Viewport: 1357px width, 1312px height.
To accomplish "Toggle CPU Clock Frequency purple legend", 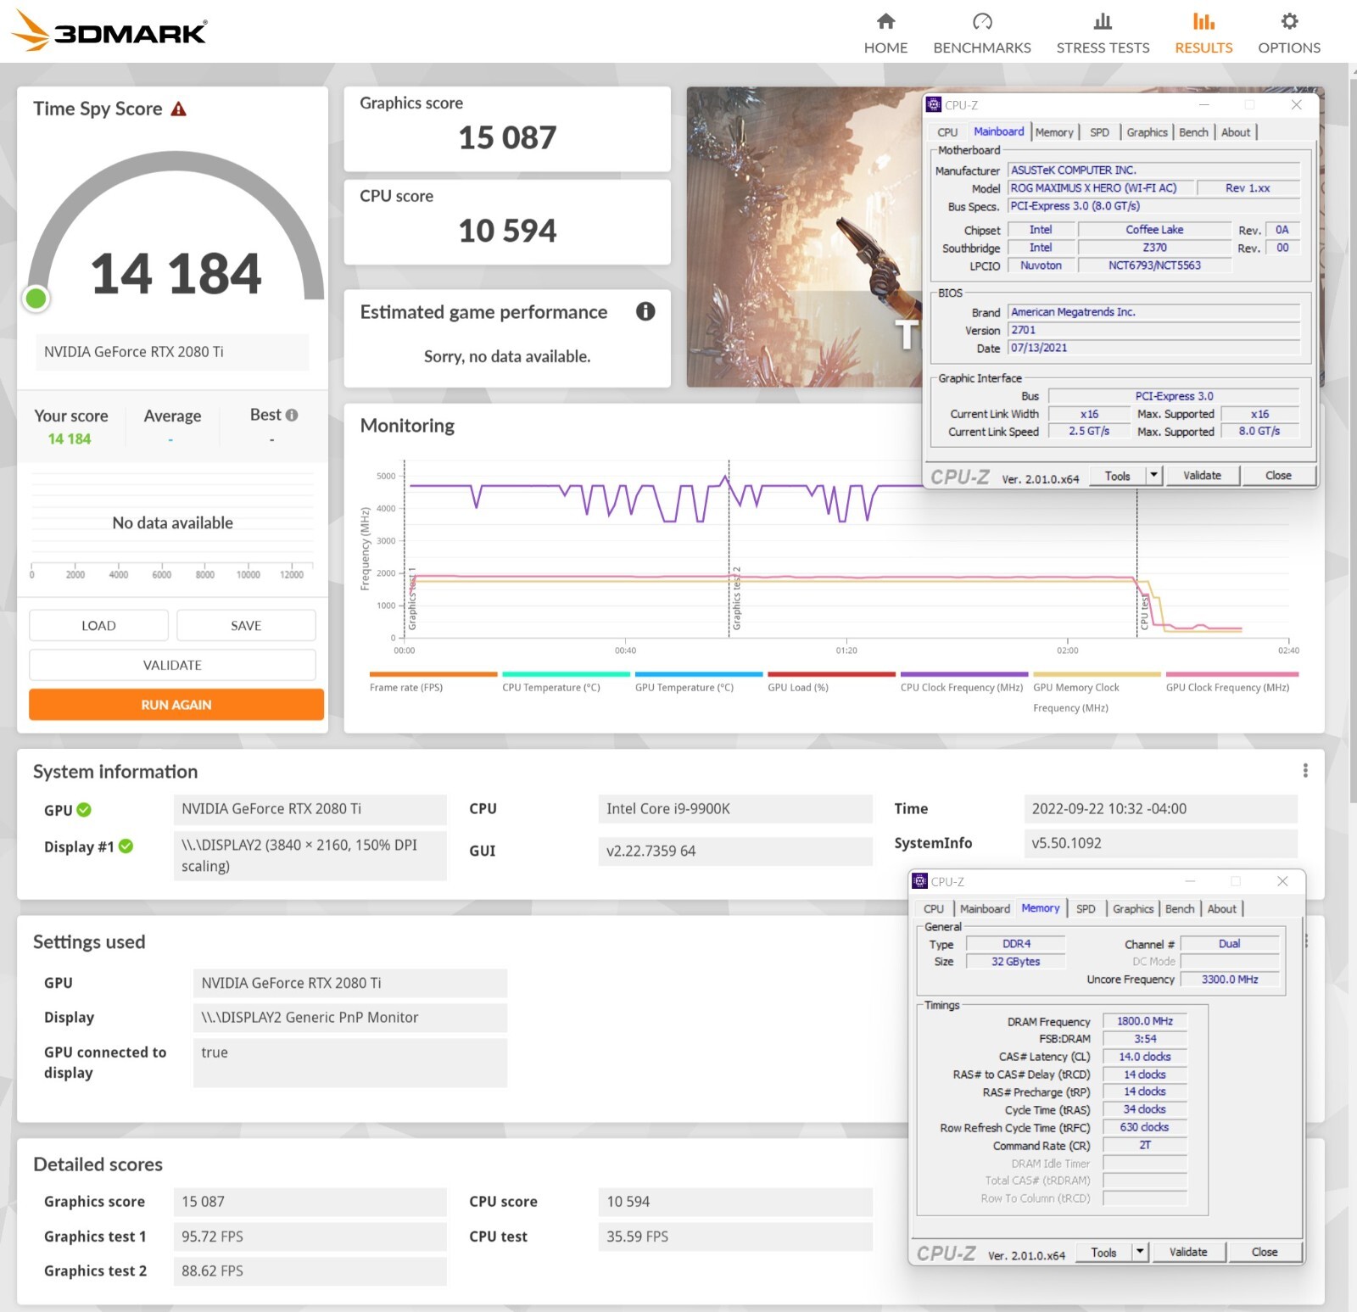I will pyautogui.click(x=963, y=683).
